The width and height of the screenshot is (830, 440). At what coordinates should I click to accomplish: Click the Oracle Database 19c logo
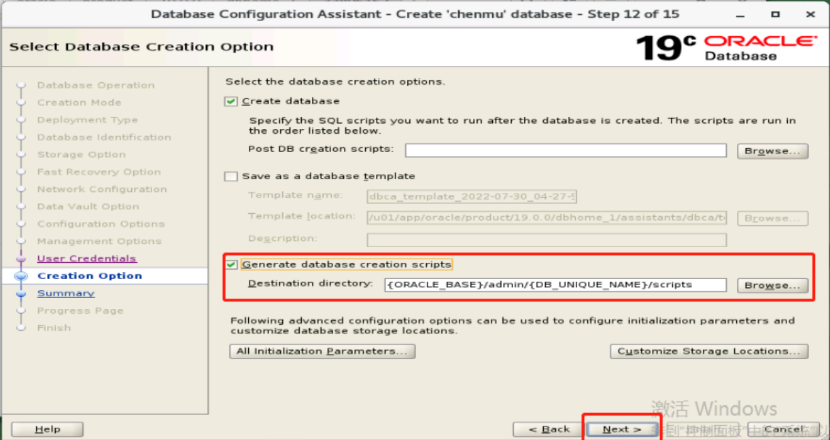[x=727, y=48]
